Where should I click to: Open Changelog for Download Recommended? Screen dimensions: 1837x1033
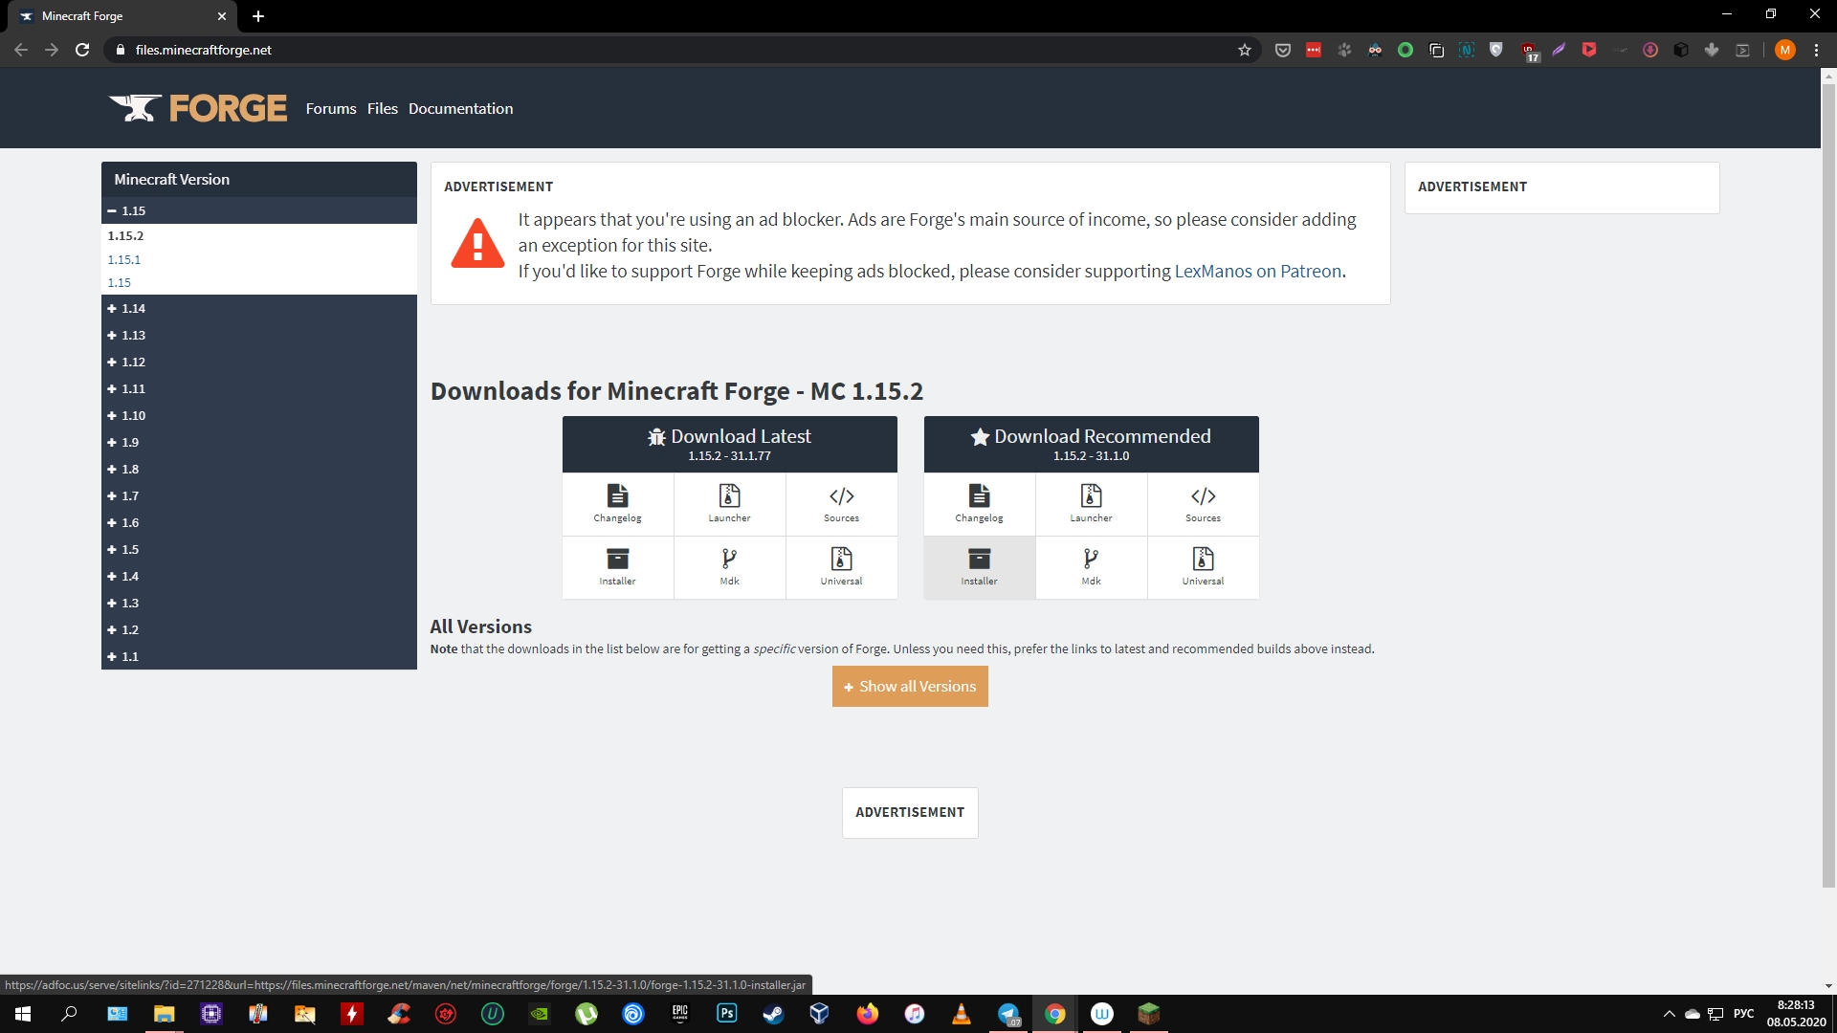pyautogui.click(x=979, y=504)
